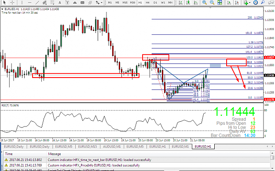The width and height of the screenshot is (275, 171).
Task: Choose the parallel lines channel tool
Action: [x=90, y=3]
